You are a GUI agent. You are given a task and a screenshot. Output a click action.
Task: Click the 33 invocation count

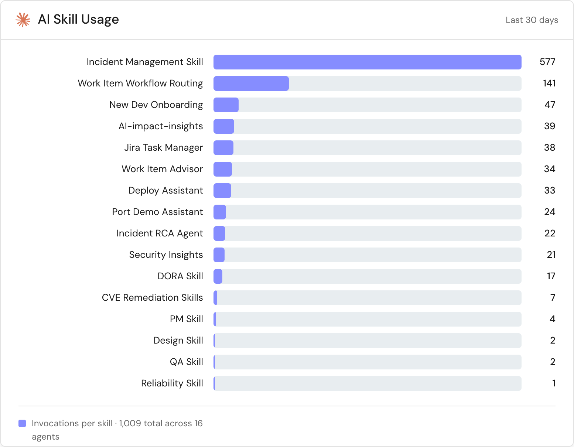pyautogui.click(x=550, y=191)
